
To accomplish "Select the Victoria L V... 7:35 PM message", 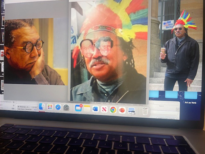I will 27,108.
